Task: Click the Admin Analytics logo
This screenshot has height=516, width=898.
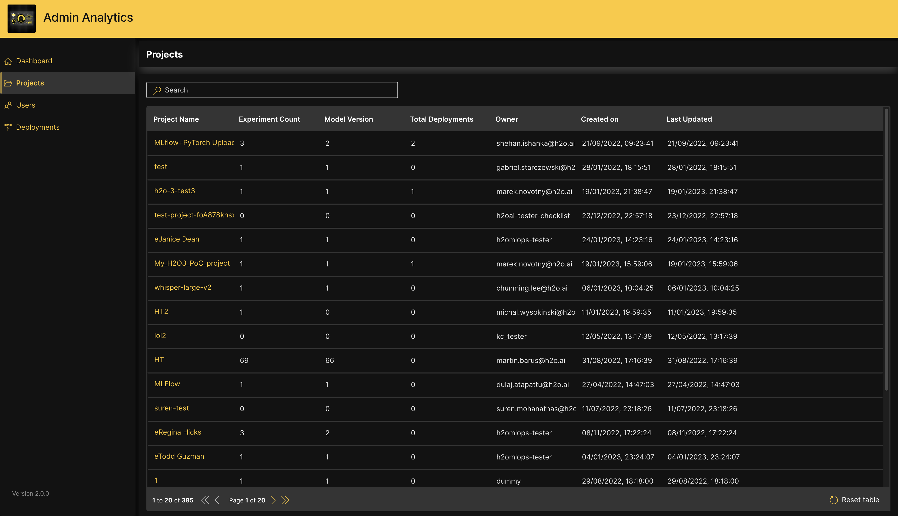Action: (22, 18)
